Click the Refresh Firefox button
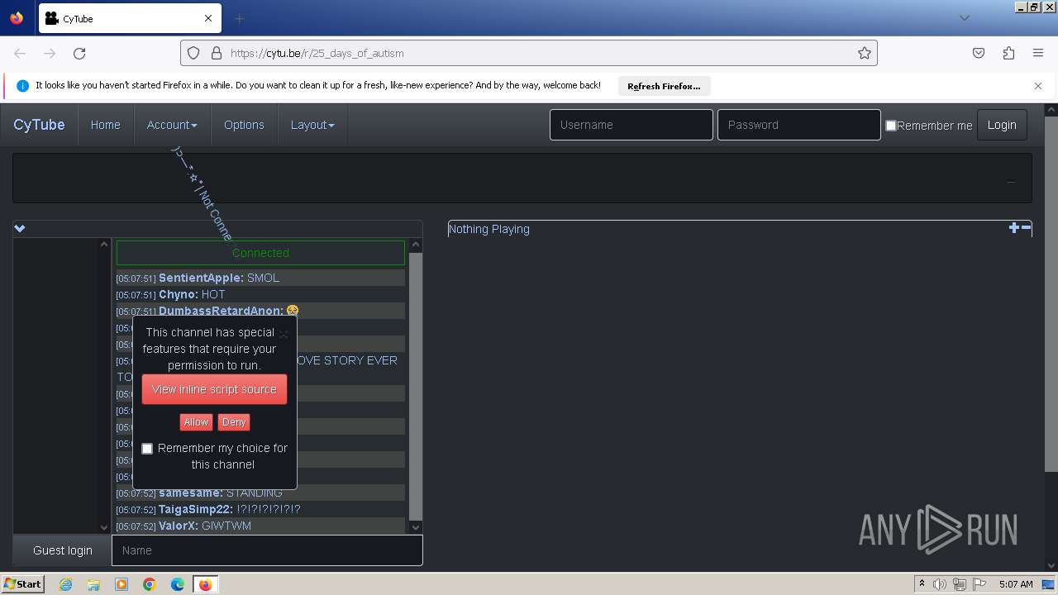 [664, 86]
